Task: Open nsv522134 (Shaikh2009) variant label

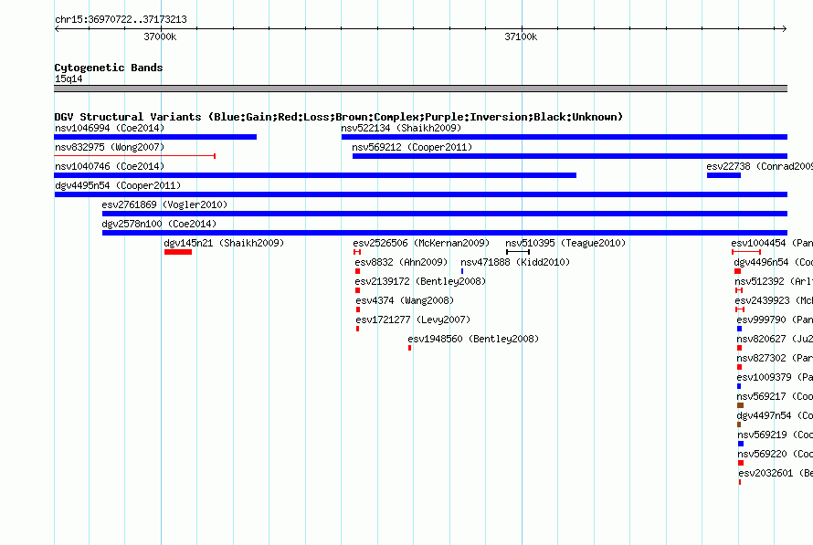Action: [401, 128]
